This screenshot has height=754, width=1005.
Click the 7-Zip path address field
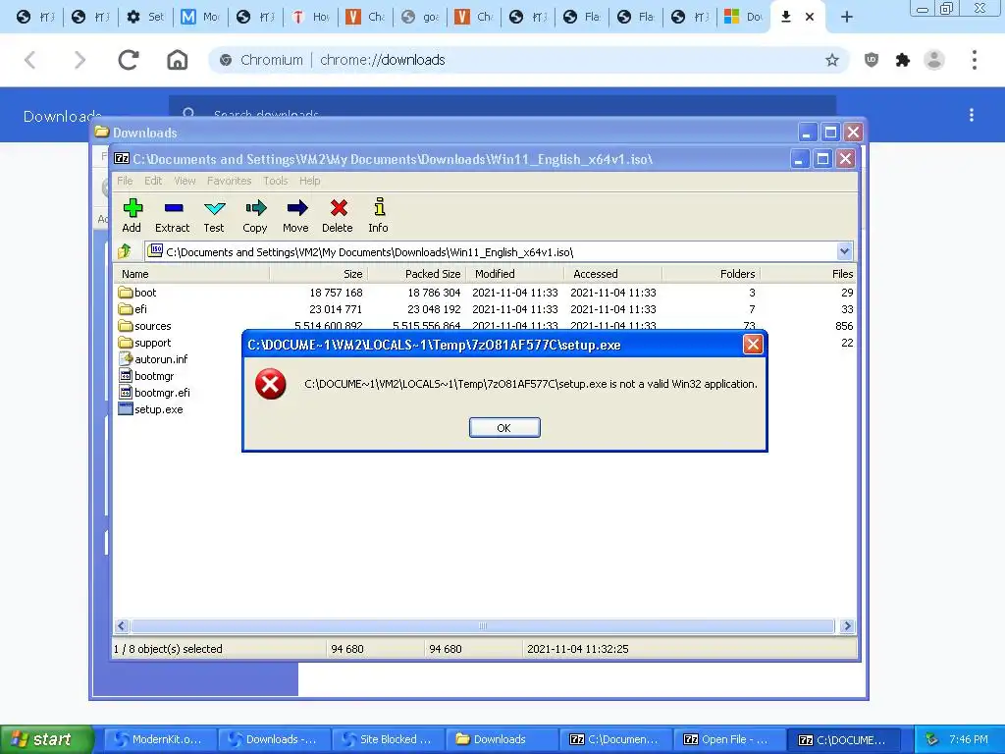[x=491, y=251]
